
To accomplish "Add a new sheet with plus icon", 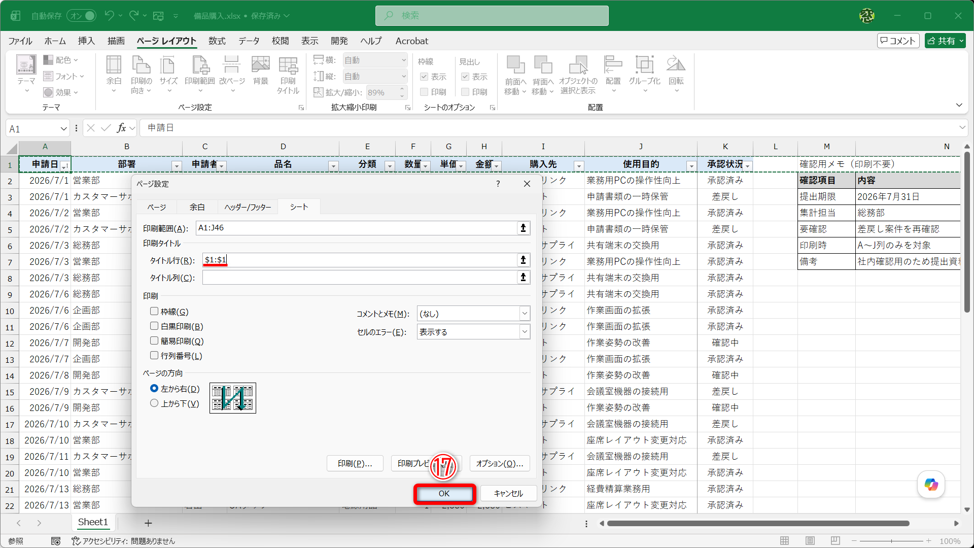I will (x=148, y=523).
